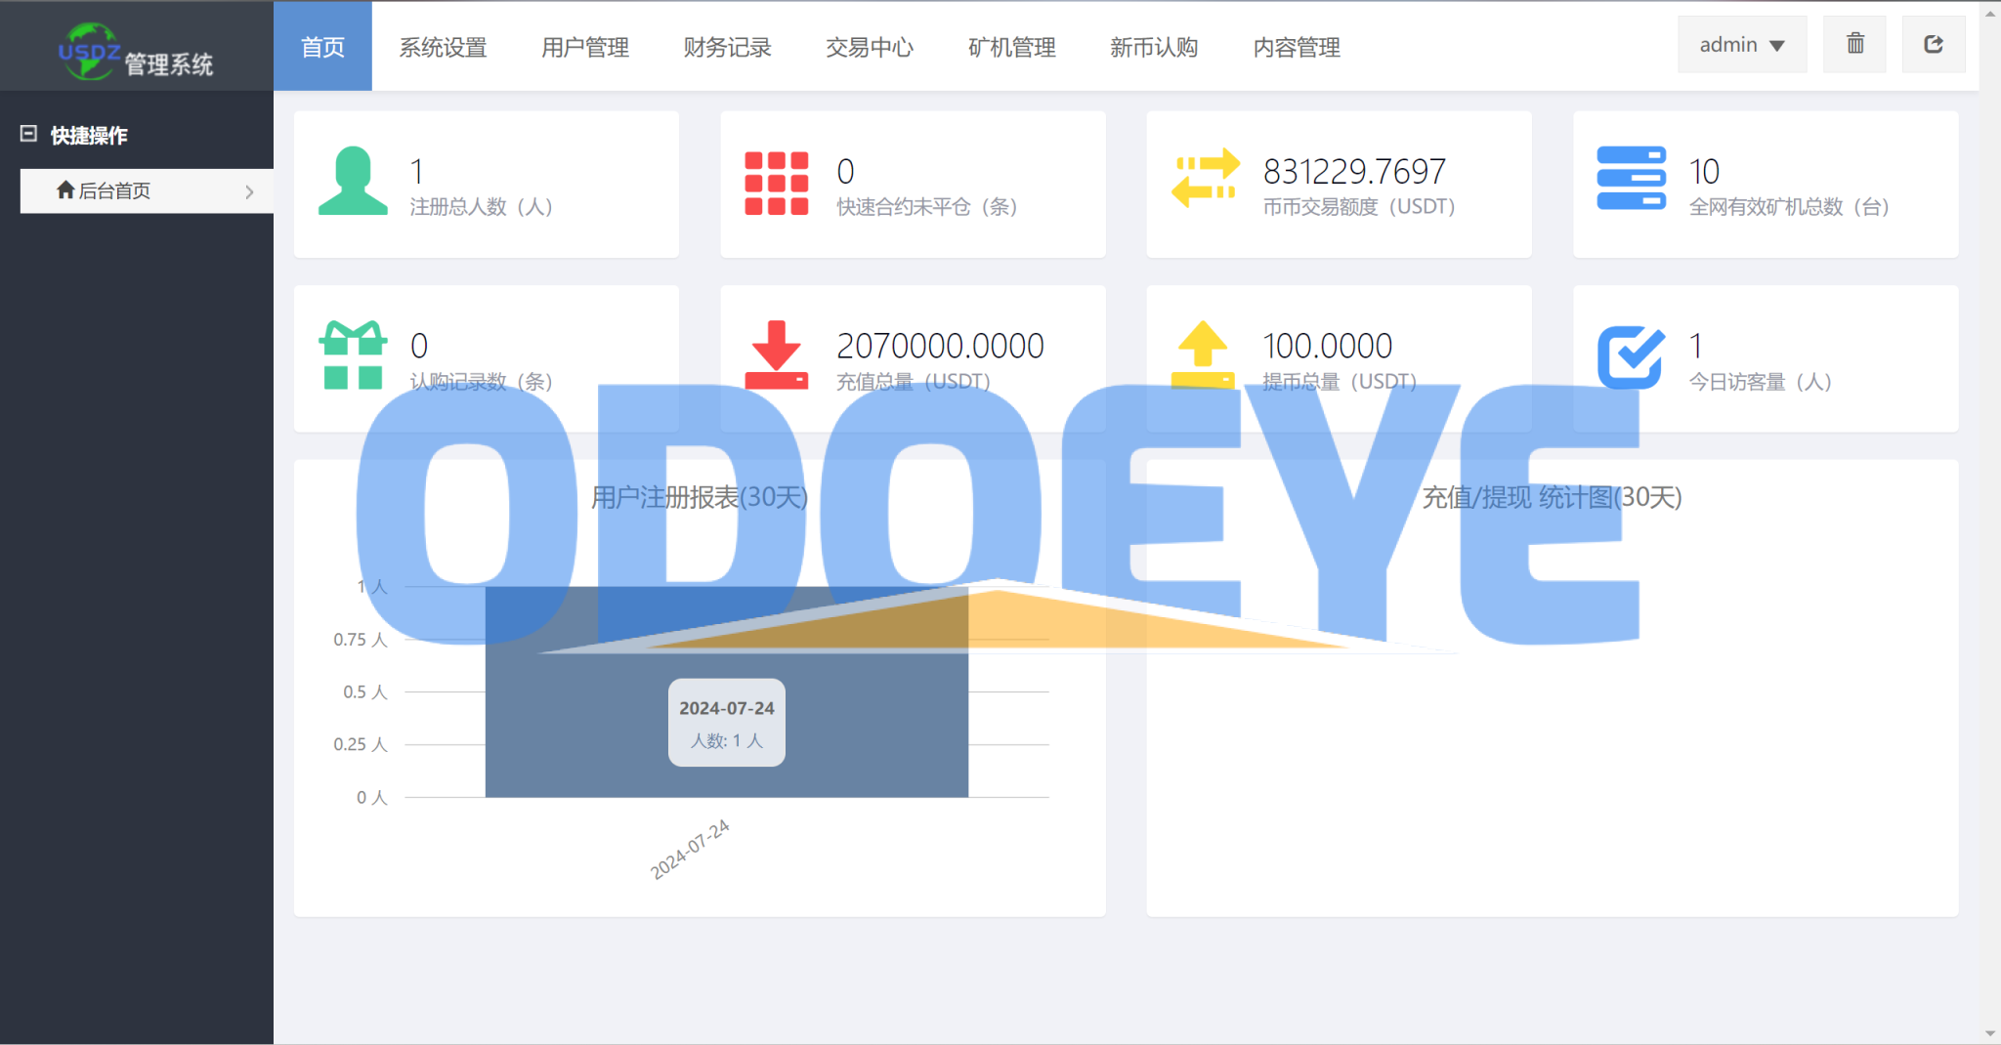Click the yellow exchange arrows icon
2001x1045 pixels.
point(1205,178)
